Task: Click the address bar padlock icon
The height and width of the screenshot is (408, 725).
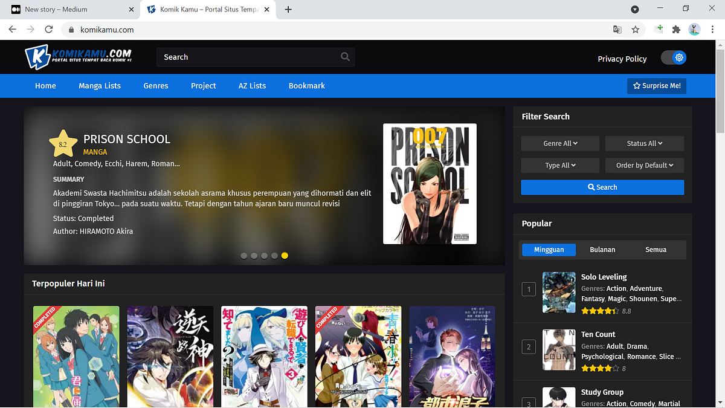Action: click(71, 30)
